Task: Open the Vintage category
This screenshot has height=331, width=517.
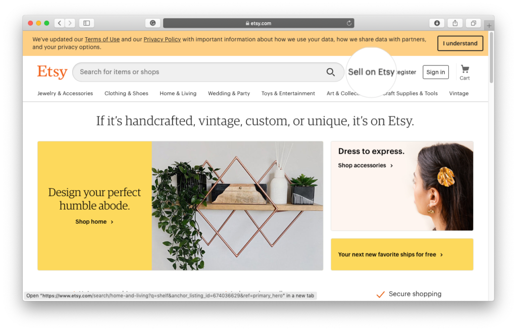Action: [x=458, y=93]
